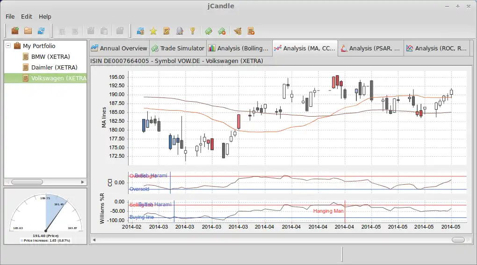Select BMW (XETRA) in the portfolio tree
The image size is (477, 265).
pyautogui.click(x=51, y=57)
